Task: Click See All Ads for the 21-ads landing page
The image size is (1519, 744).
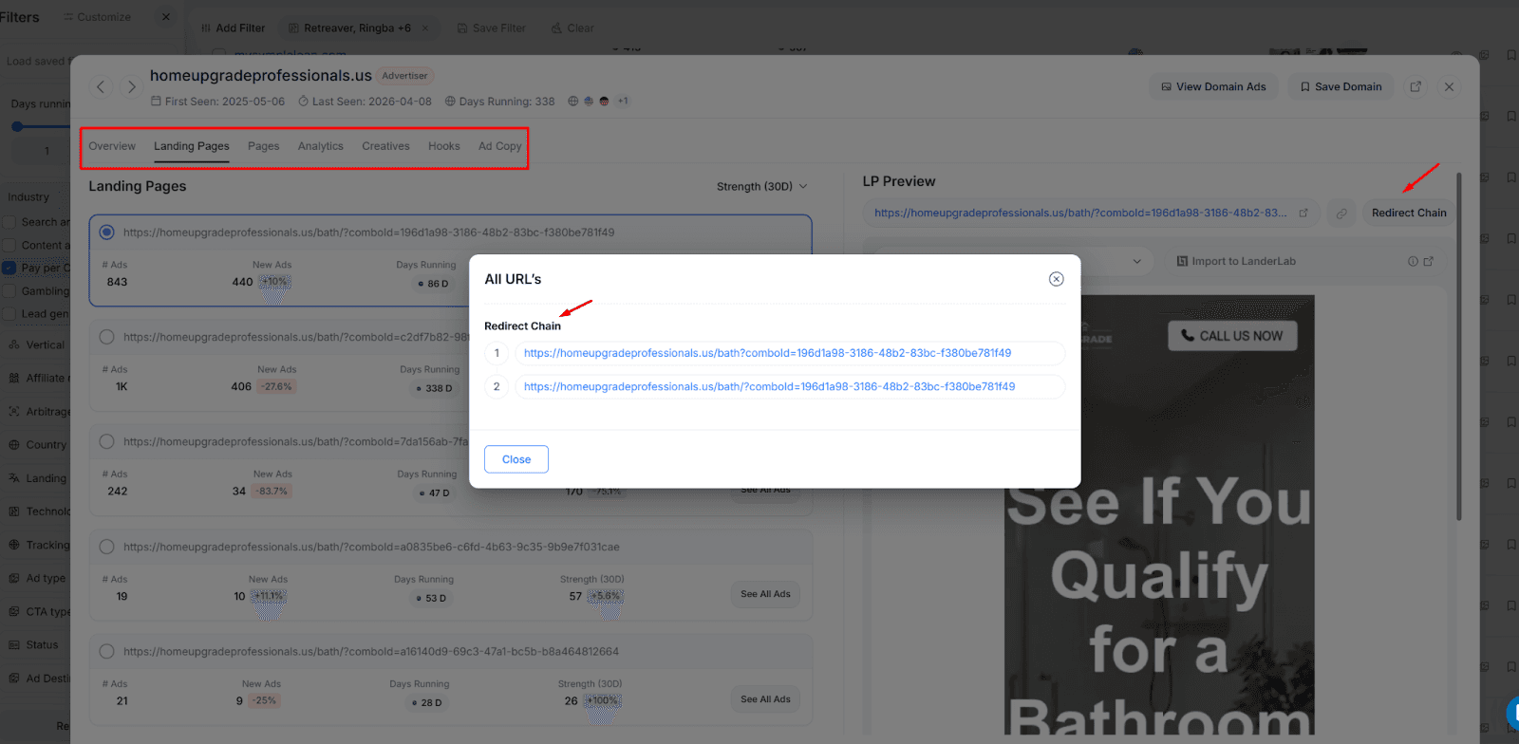Action: coord(765,699)
